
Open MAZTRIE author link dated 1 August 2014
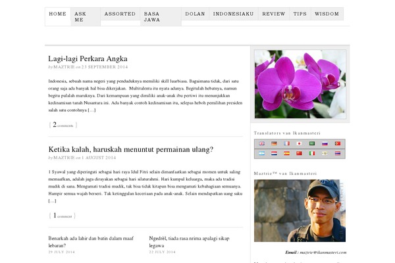pyautogui.click(x=65, y=158)
